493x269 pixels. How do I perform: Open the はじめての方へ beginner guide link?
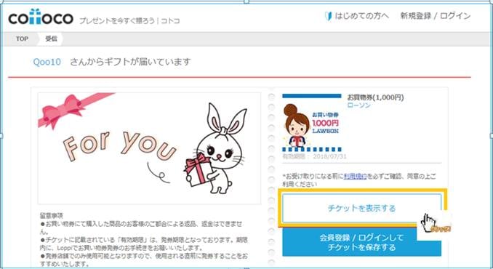pyautogui.click(x=361, y=16)
